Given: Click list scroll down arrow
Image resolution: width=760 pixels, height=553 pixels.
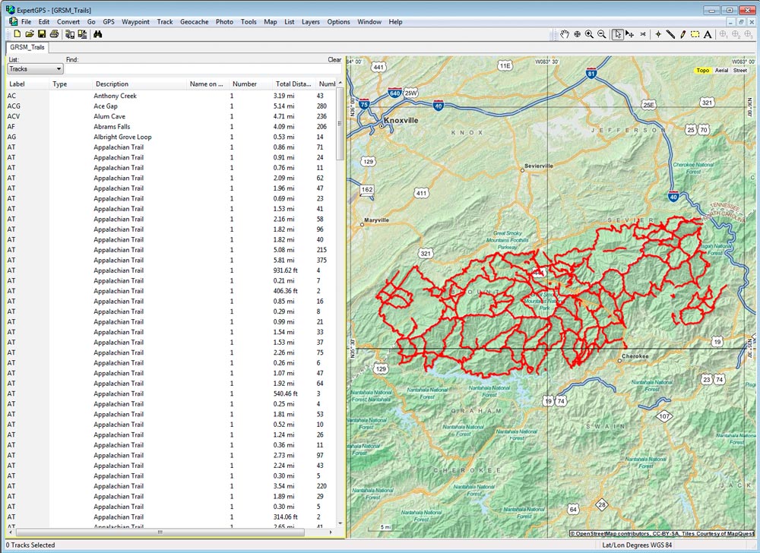Looking at the screenshot, I should (340, 523).
